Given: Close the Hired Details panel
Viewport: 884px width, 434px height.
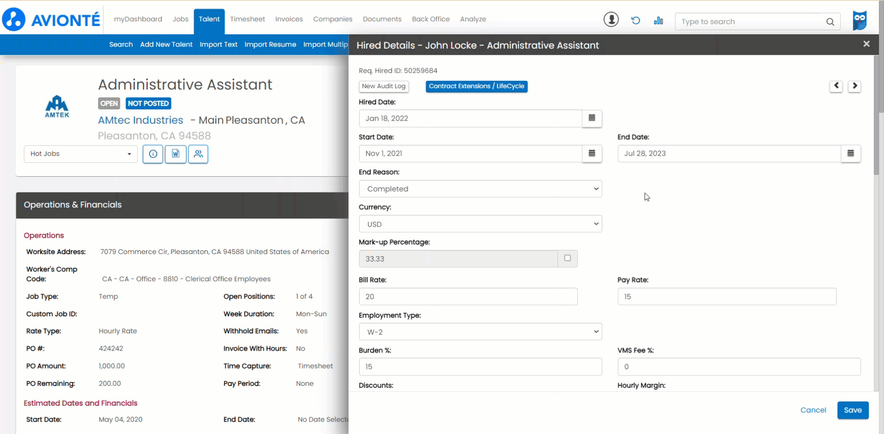Looking at the screenshot, I should point(866,44).
